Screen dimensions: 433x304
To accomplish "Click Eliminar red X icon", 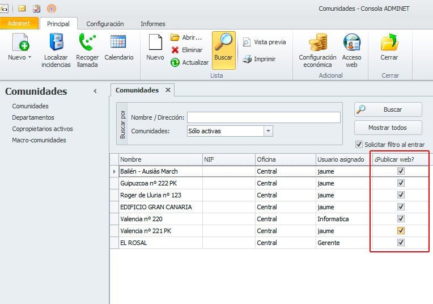I will 175,50.
